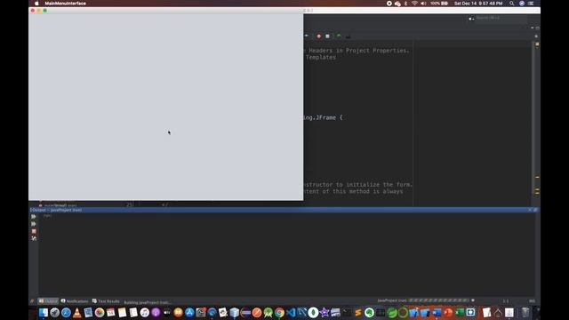
Task: Open Music from the dock
Action: click(144, 312)
